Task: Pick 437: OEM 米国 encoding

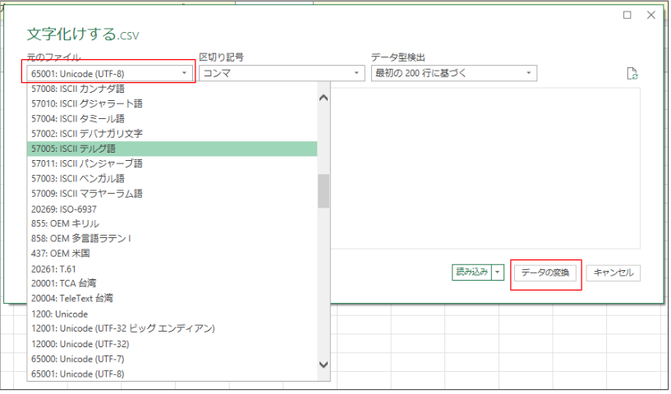Action: 172,254
